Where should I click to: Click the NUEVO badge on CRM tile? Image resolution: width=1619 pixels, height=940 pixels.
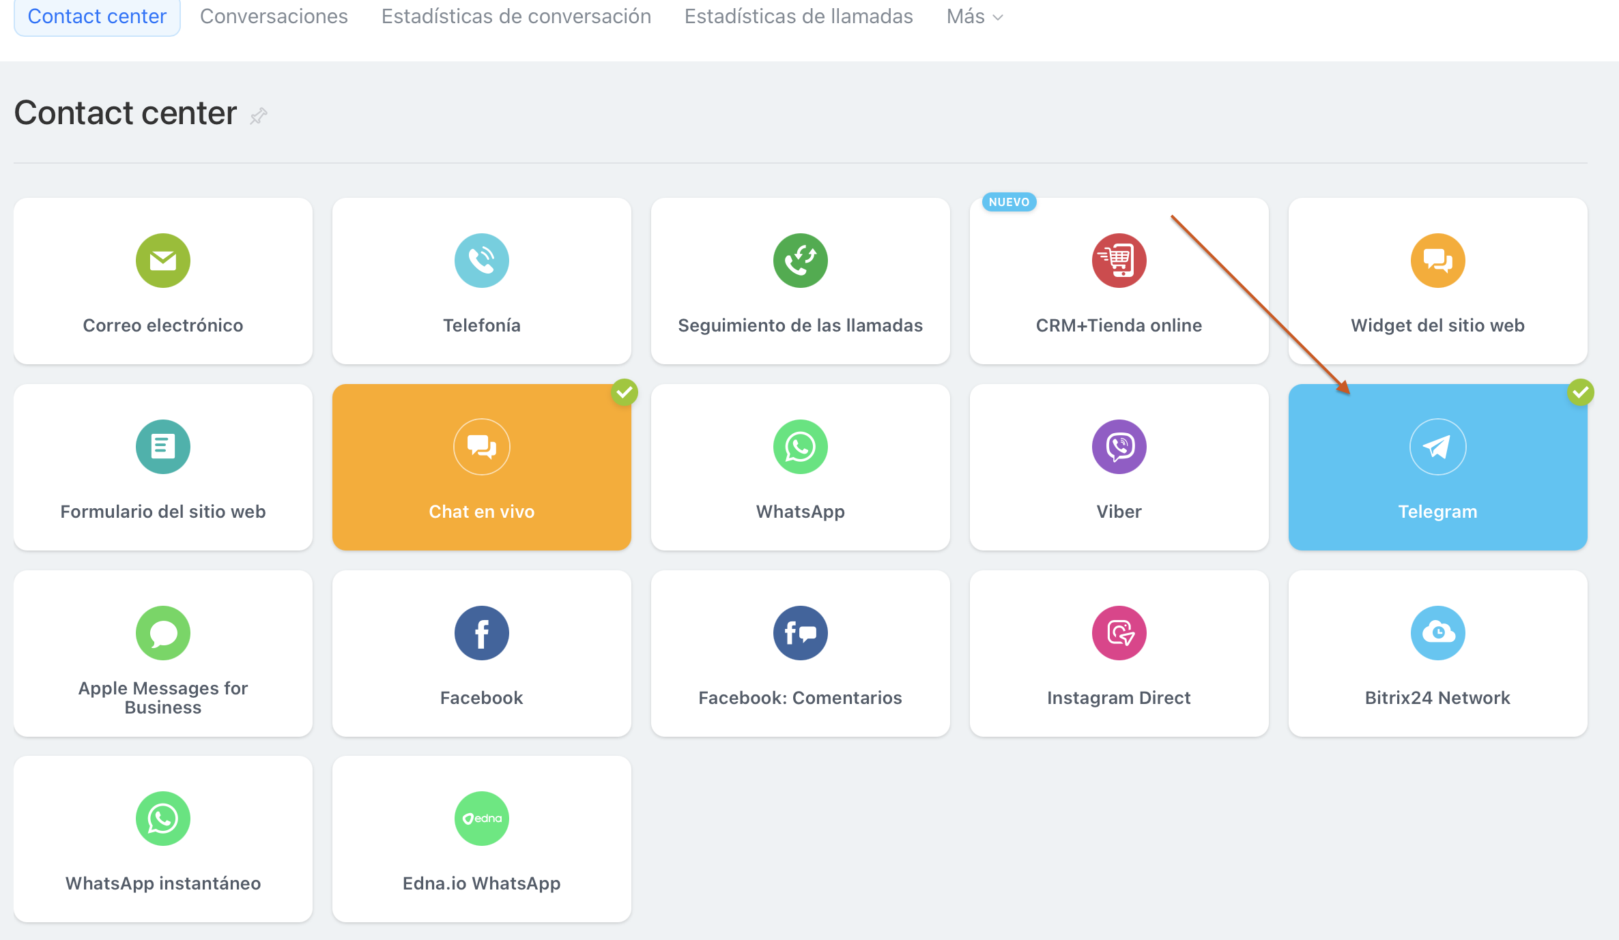coord(1009,202)
